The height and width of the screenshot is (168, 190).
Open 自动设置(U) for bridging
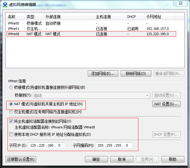click(166, 95)
